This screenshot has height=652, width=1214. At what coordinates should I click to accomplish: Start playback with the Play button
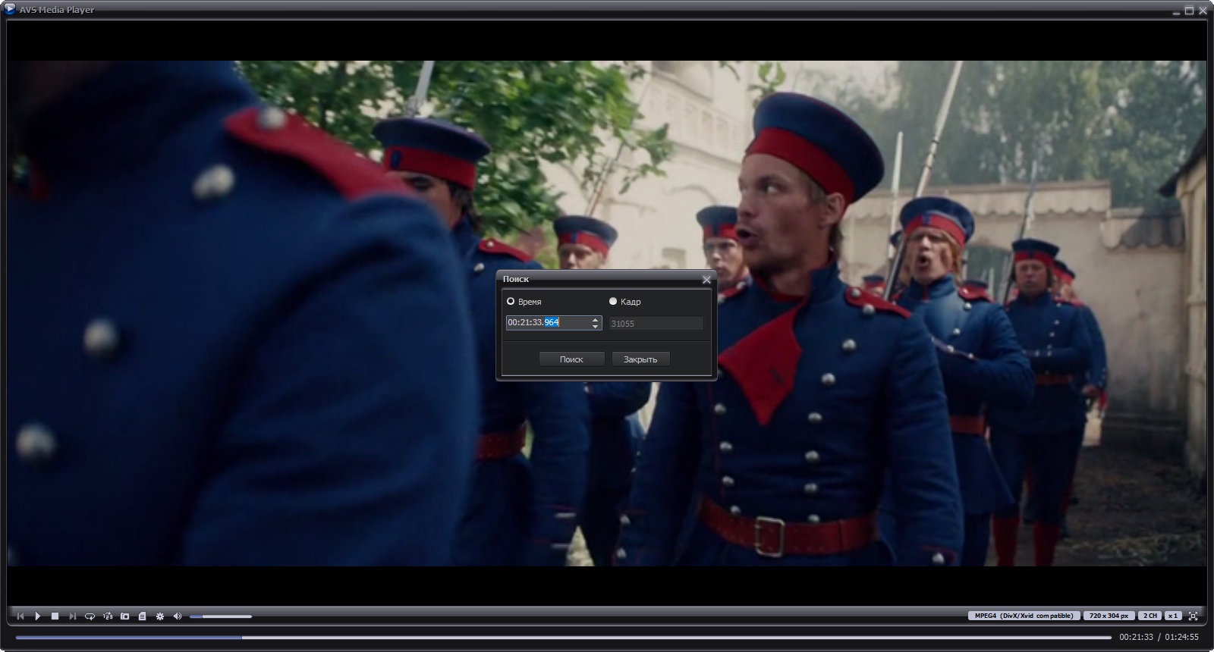point(38,616)
